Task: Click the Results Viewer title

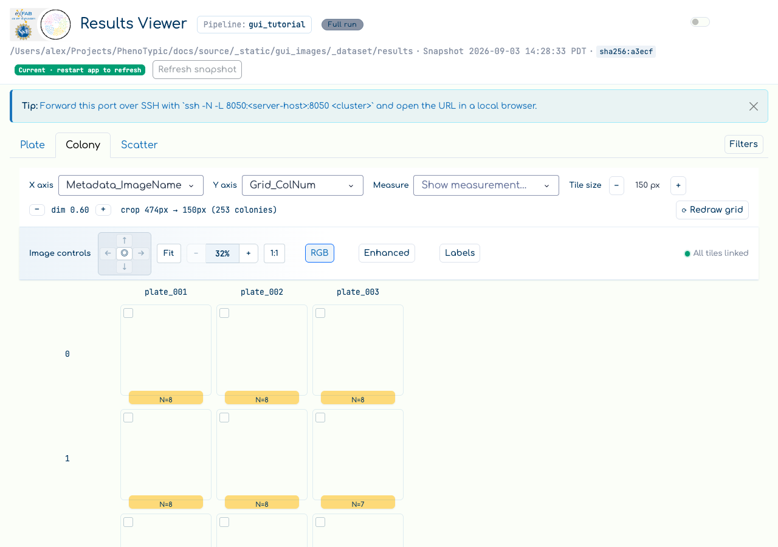Action: point(134,24)
